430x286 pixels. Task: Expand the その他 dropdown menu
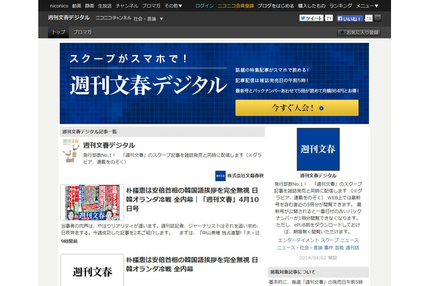pyautogui.click(x=173, y=6)
